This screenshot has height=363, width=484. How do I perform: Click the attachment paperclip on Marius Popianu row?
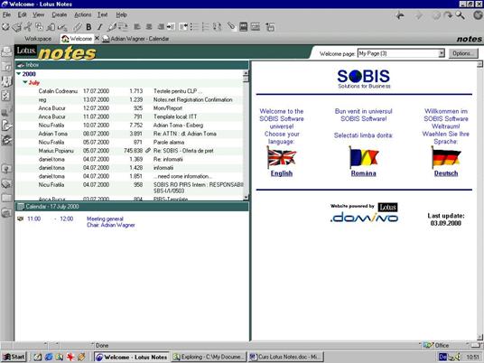[x=148, y=151]
